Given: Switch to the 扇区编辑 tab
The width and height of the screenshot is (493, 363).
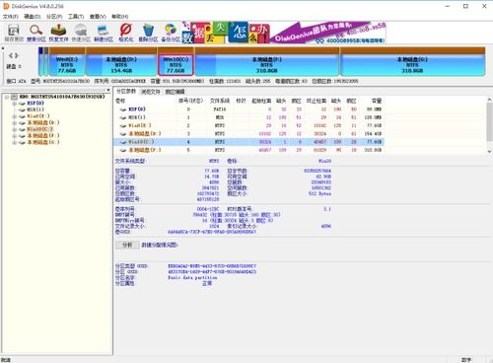Looking at the screenshot, I should pos(175,92).
